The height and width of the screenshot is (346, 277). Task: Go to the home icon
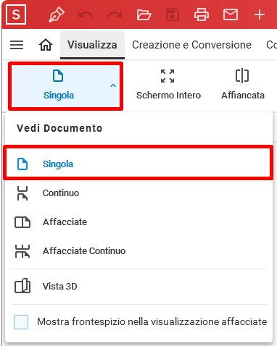pyautogui.click(x=46, y=45)
